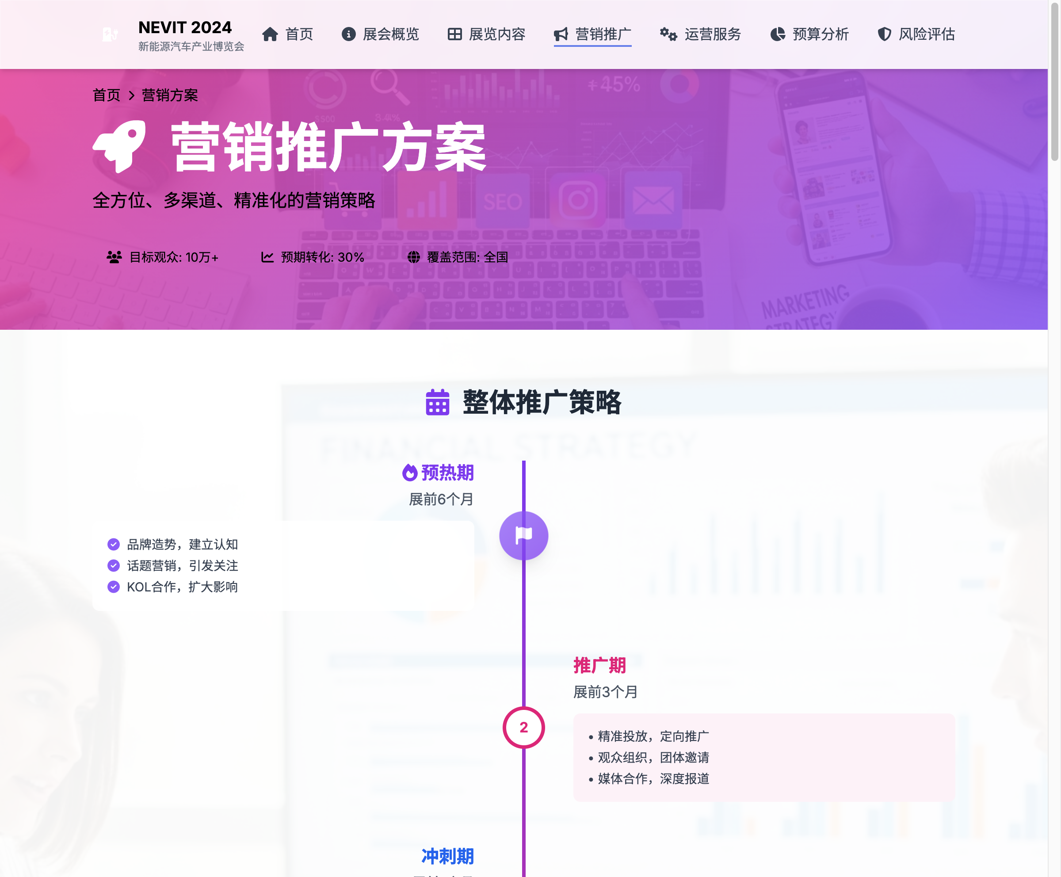Image resolution: width=1061 pixels, height=877 pixels.
Task: Click checkmark beside 话题营销，引发关注
Action: 114,565
